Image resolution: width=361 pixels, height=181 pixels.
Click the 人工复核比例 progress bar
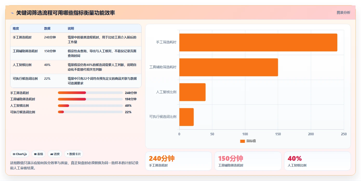click(x=90, y=106)
